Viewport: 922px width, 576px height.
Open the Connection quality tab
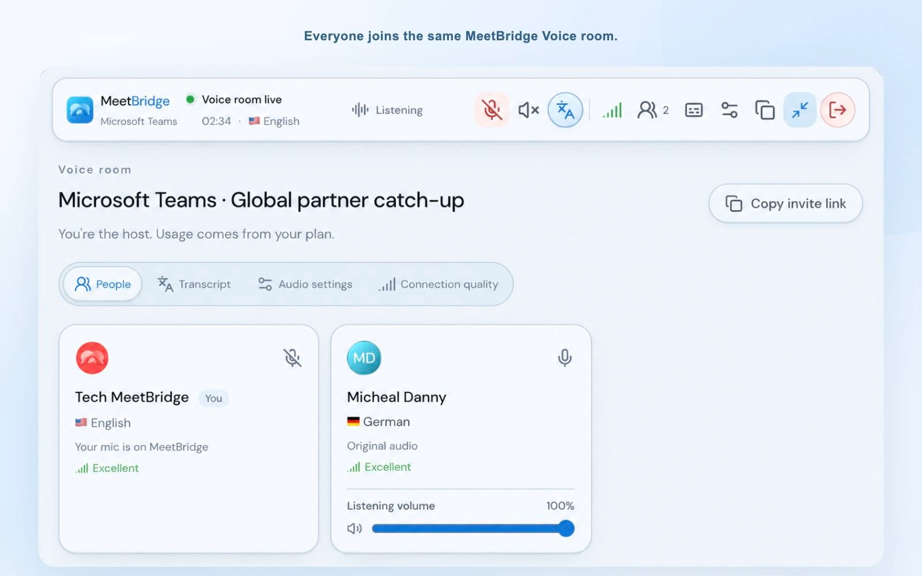click(439, 284)
